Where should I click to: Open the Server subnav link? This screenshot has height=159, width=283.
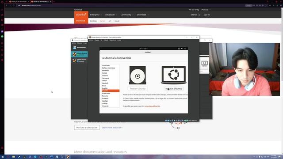pos(103,21)
